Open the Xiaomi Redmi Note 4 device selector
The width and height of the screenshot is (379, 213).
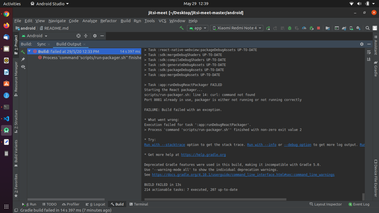pos(236,28)
